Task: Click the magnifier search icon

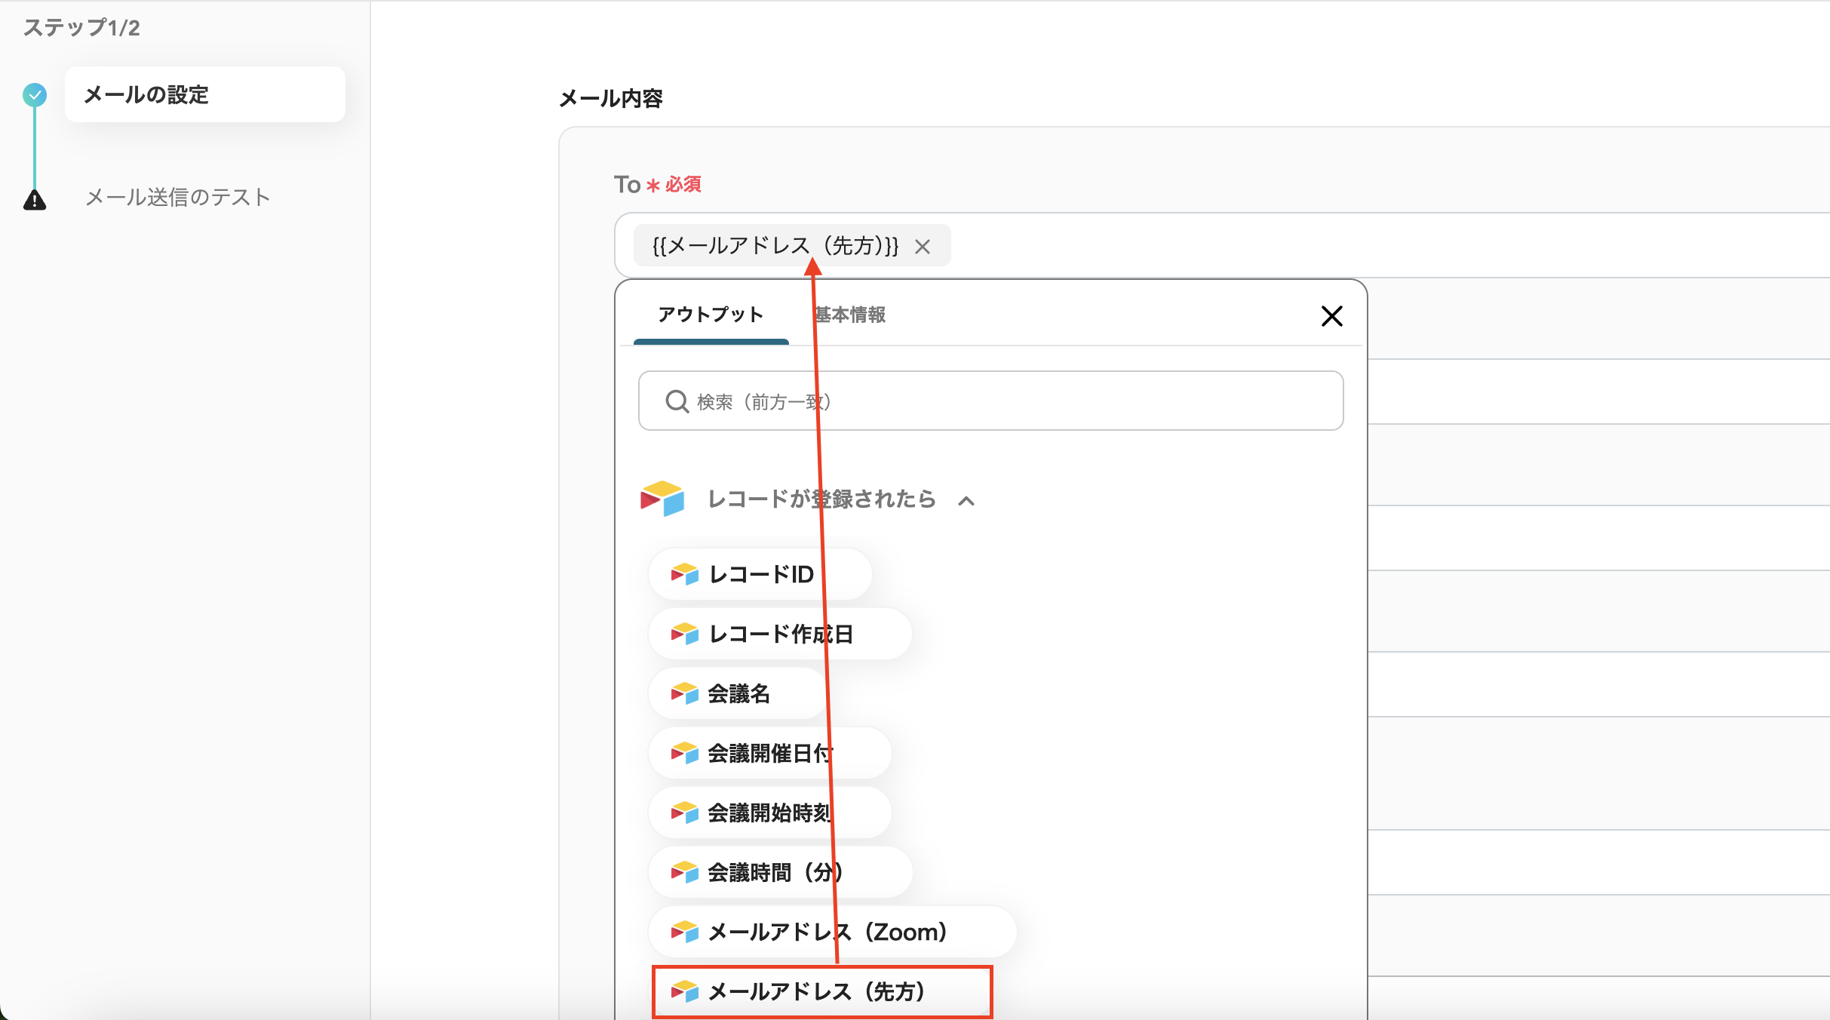Action: (x=677, y=401)
